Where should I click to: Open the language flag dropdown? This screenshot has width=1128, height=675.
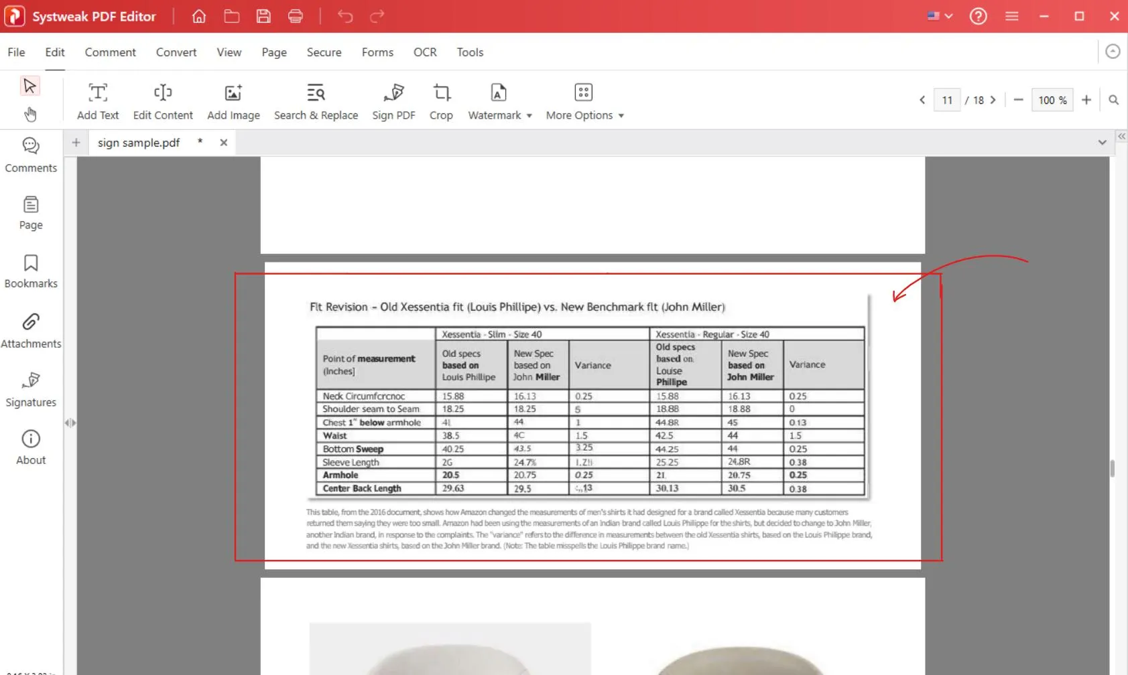point(940,16)
